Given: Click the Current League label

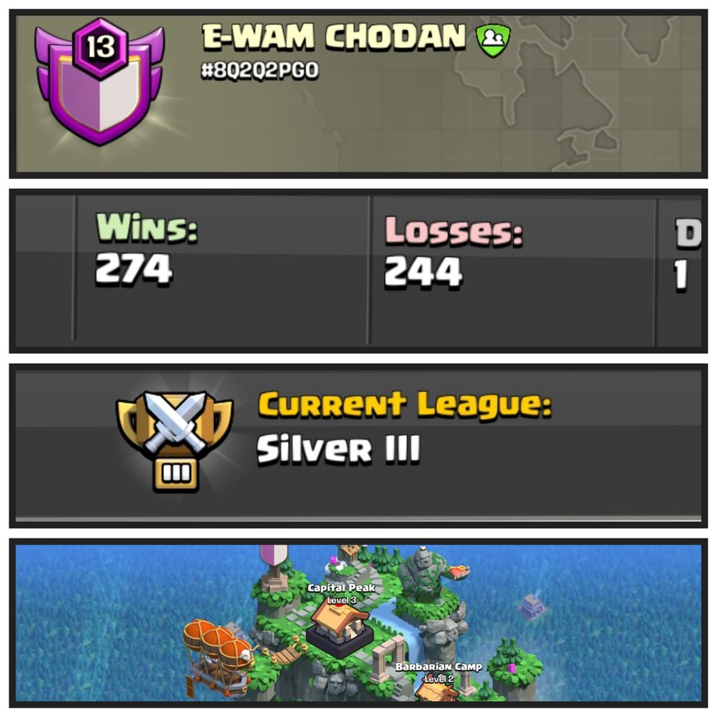Looking at the screenshot, I should 405,406.
